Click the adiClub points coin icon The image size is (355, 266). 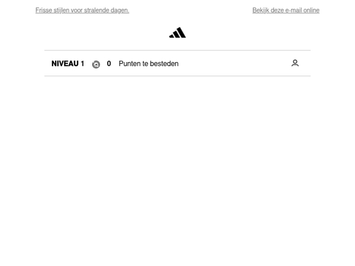click(96, 64)
